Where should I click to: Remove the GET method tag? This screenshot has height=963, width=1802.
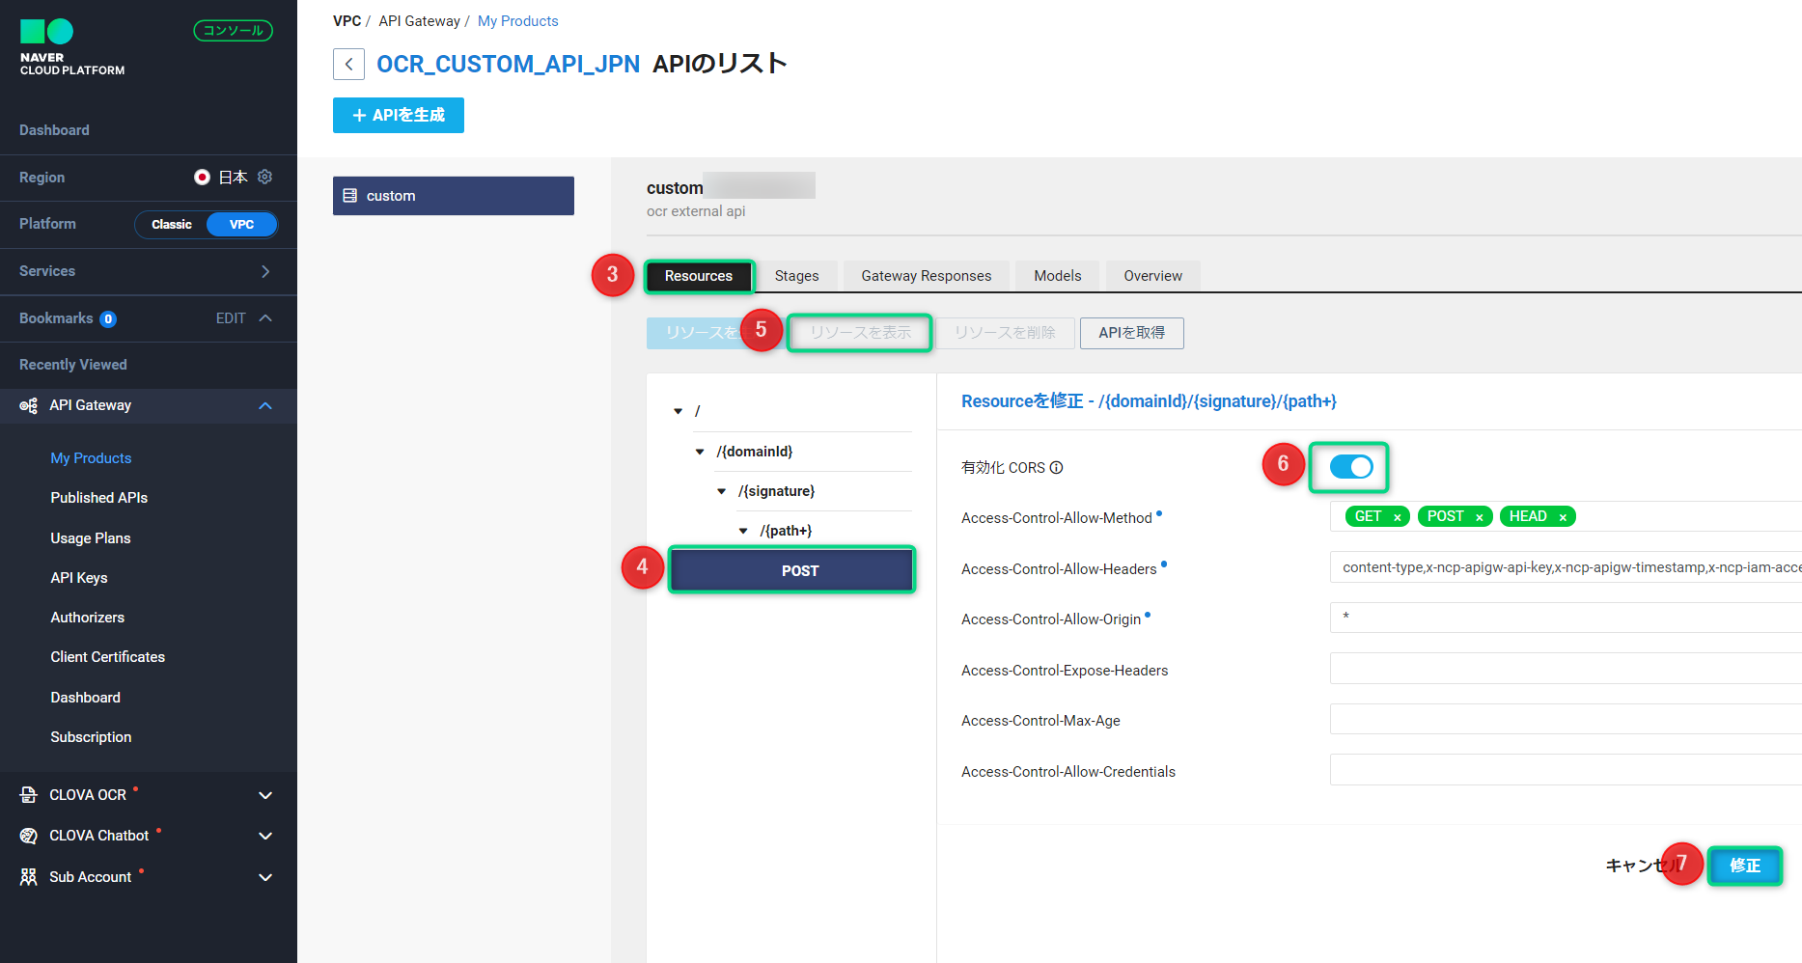(1397, 517)
